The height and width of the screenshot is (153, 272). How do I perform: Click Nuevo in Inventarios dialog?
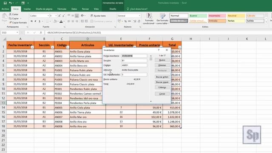(162, 60)
